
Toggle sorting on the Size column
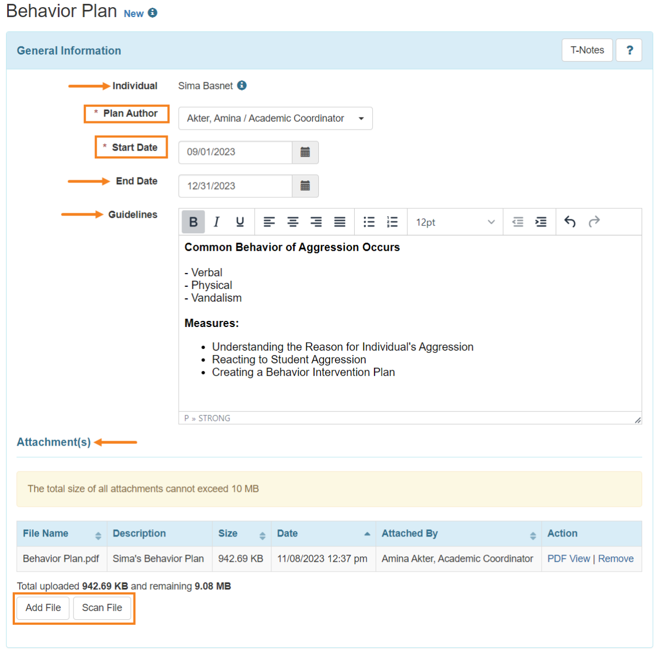point(262,534)
